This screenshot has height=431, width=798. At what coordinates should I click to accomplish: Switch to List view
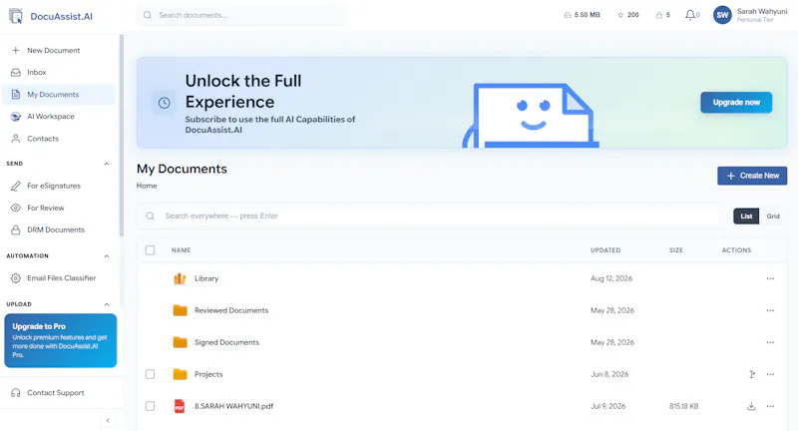point(746,216)
